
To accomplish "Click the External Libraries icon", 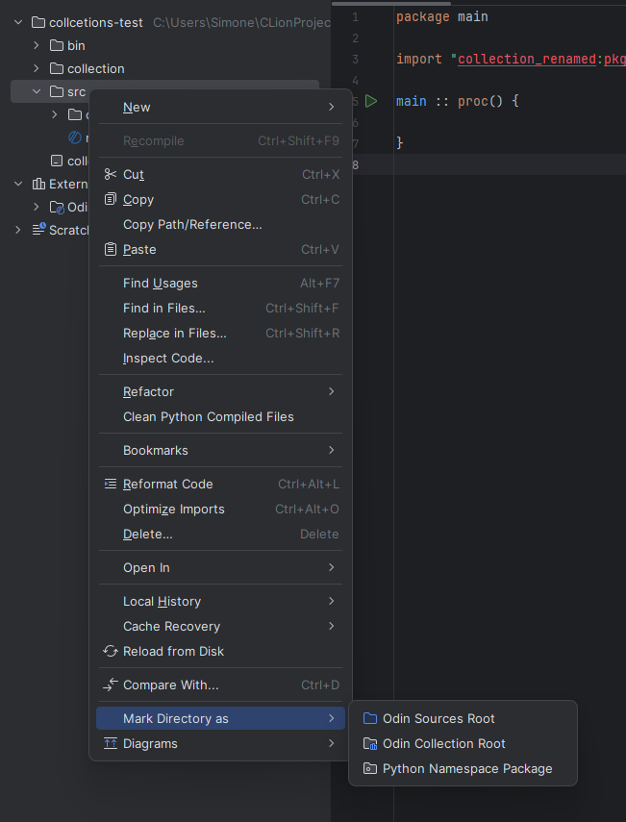I will (x=38, y=184).
